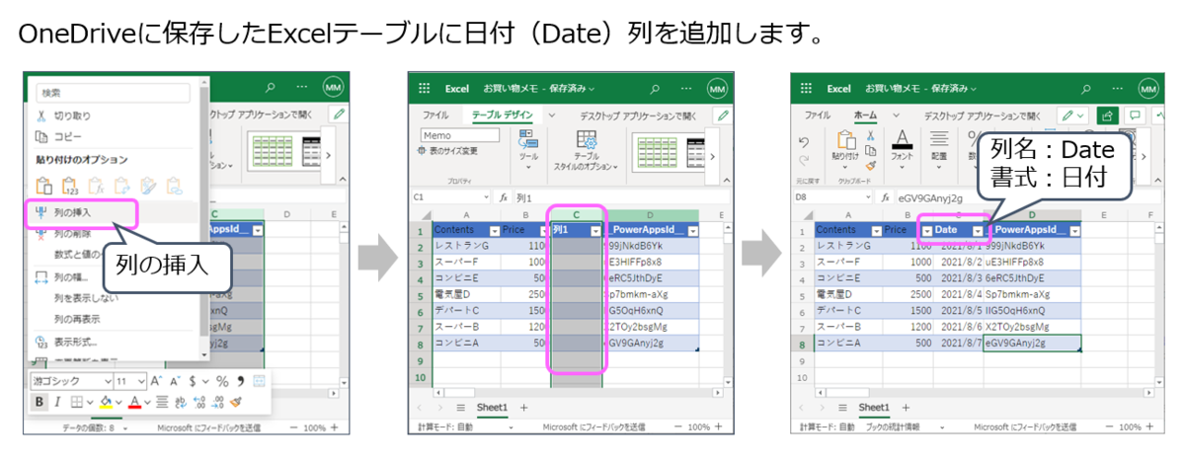Choose 列を表示しない in the context menu
Viewport: 1185px width, 464px height.
[84, 297]
